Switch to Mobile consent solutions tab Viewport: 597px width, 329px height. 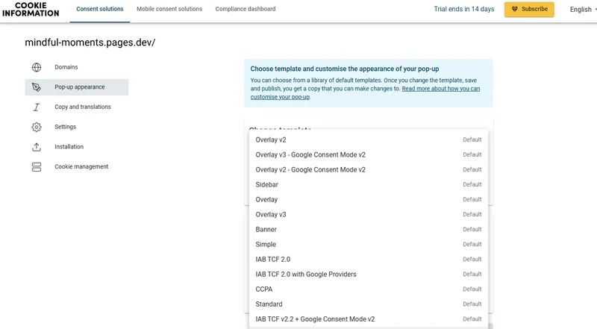[x=169, y=9]
